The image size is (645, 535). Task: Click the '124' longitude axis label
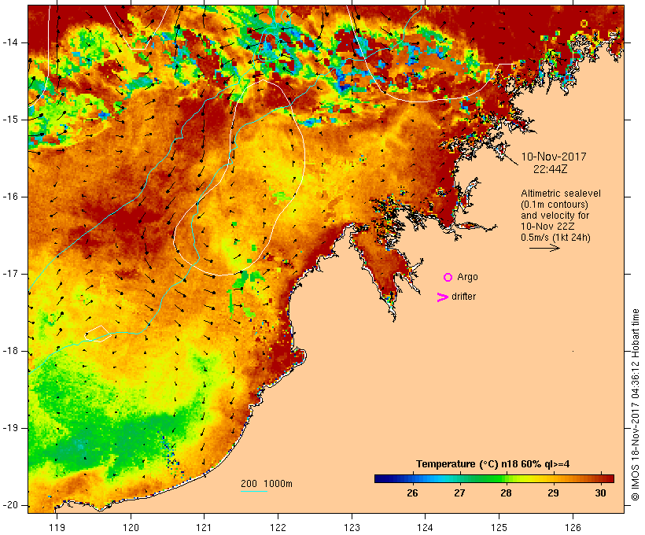(x=426, y=527)
